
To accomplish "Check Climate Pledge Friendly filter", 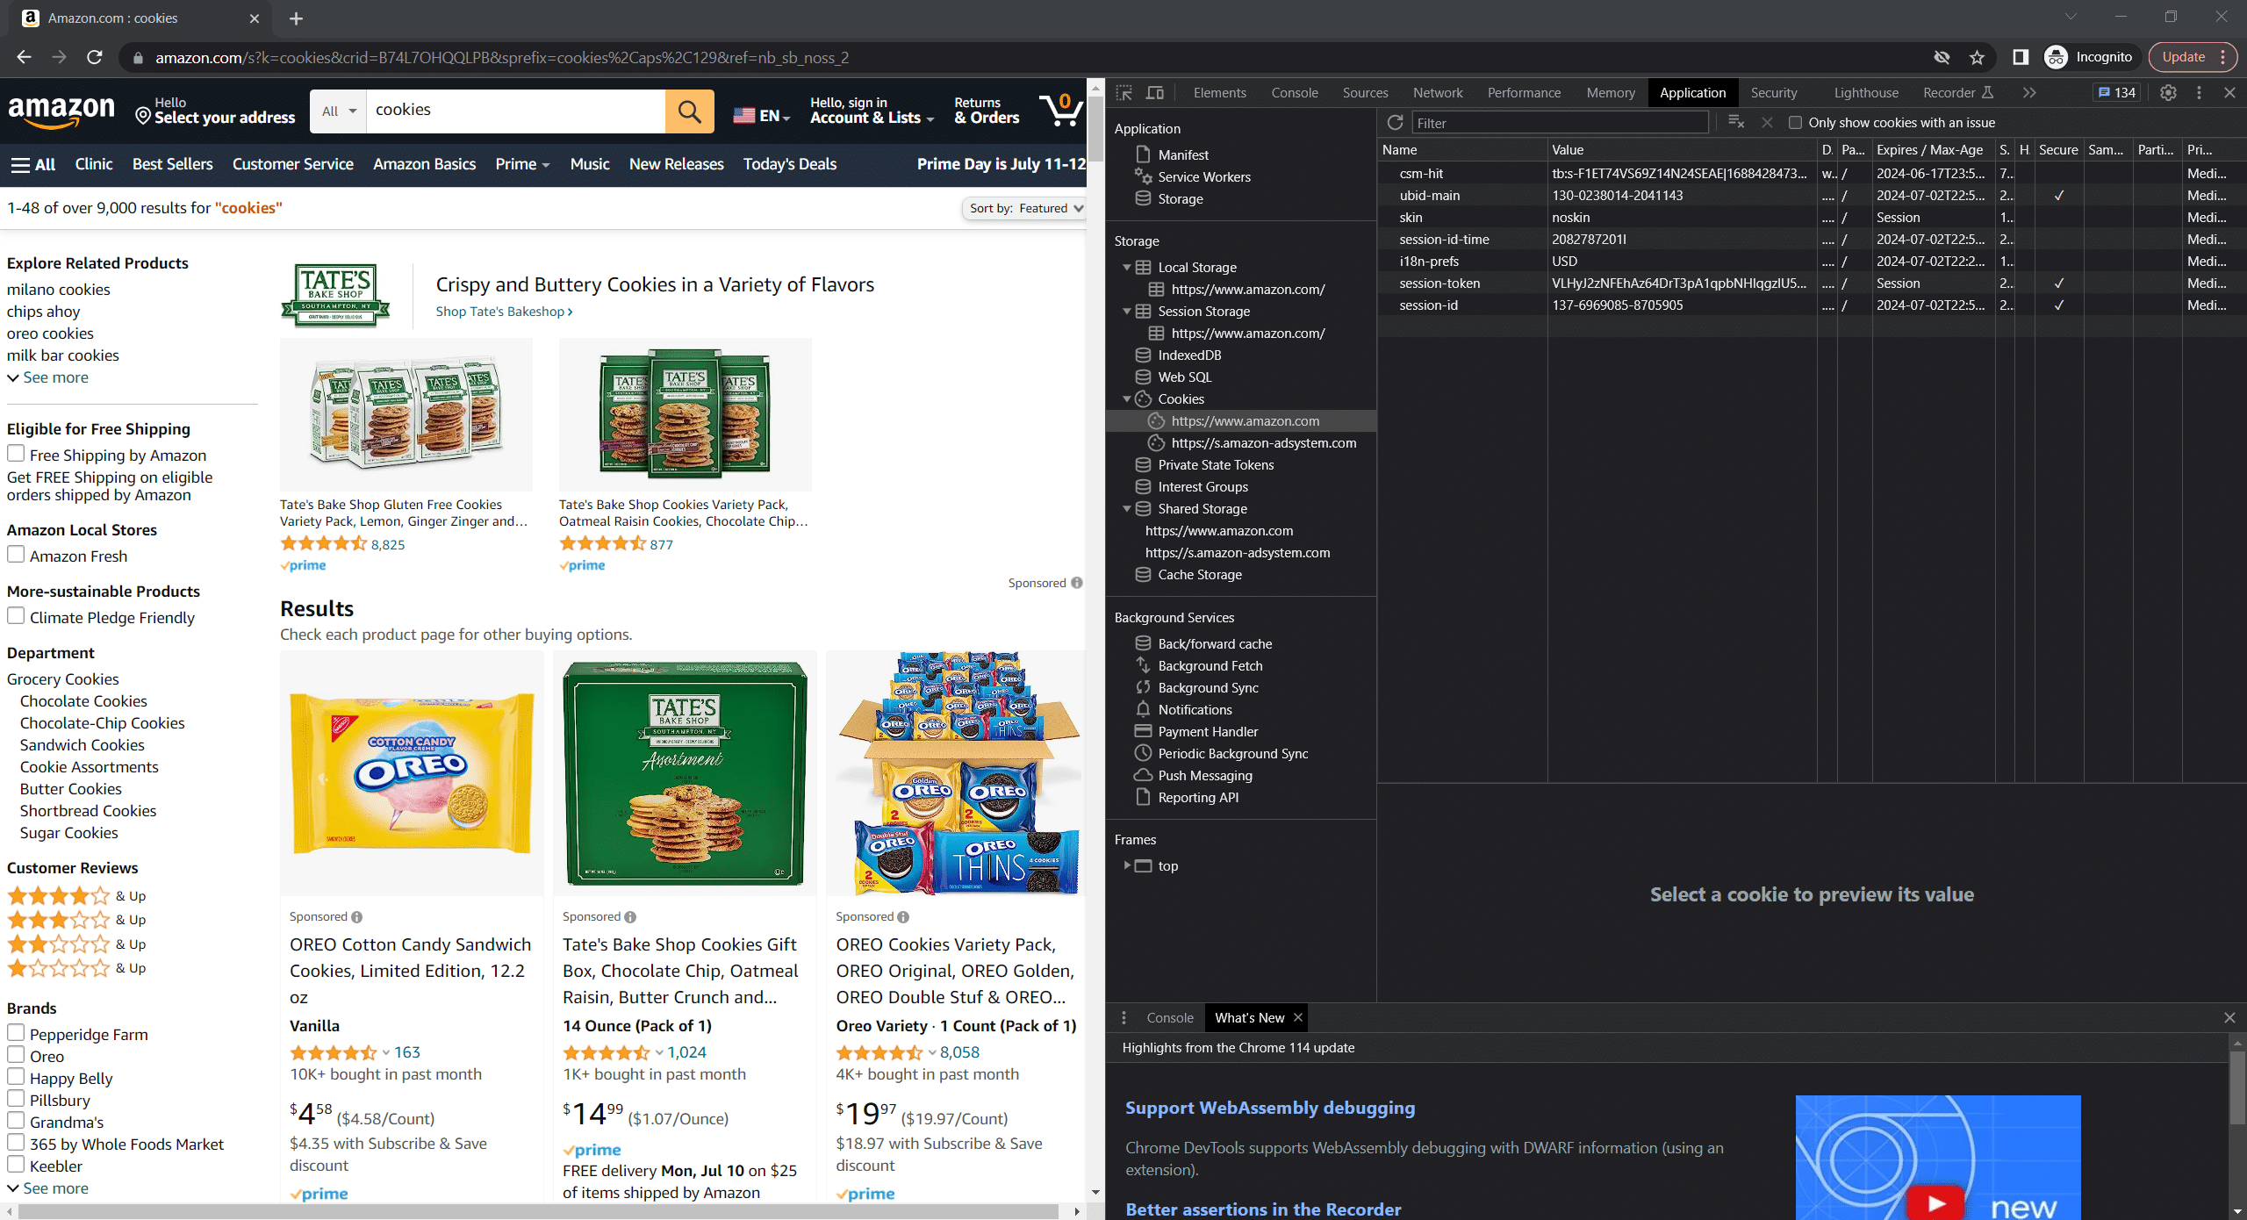I will [16, 617].
